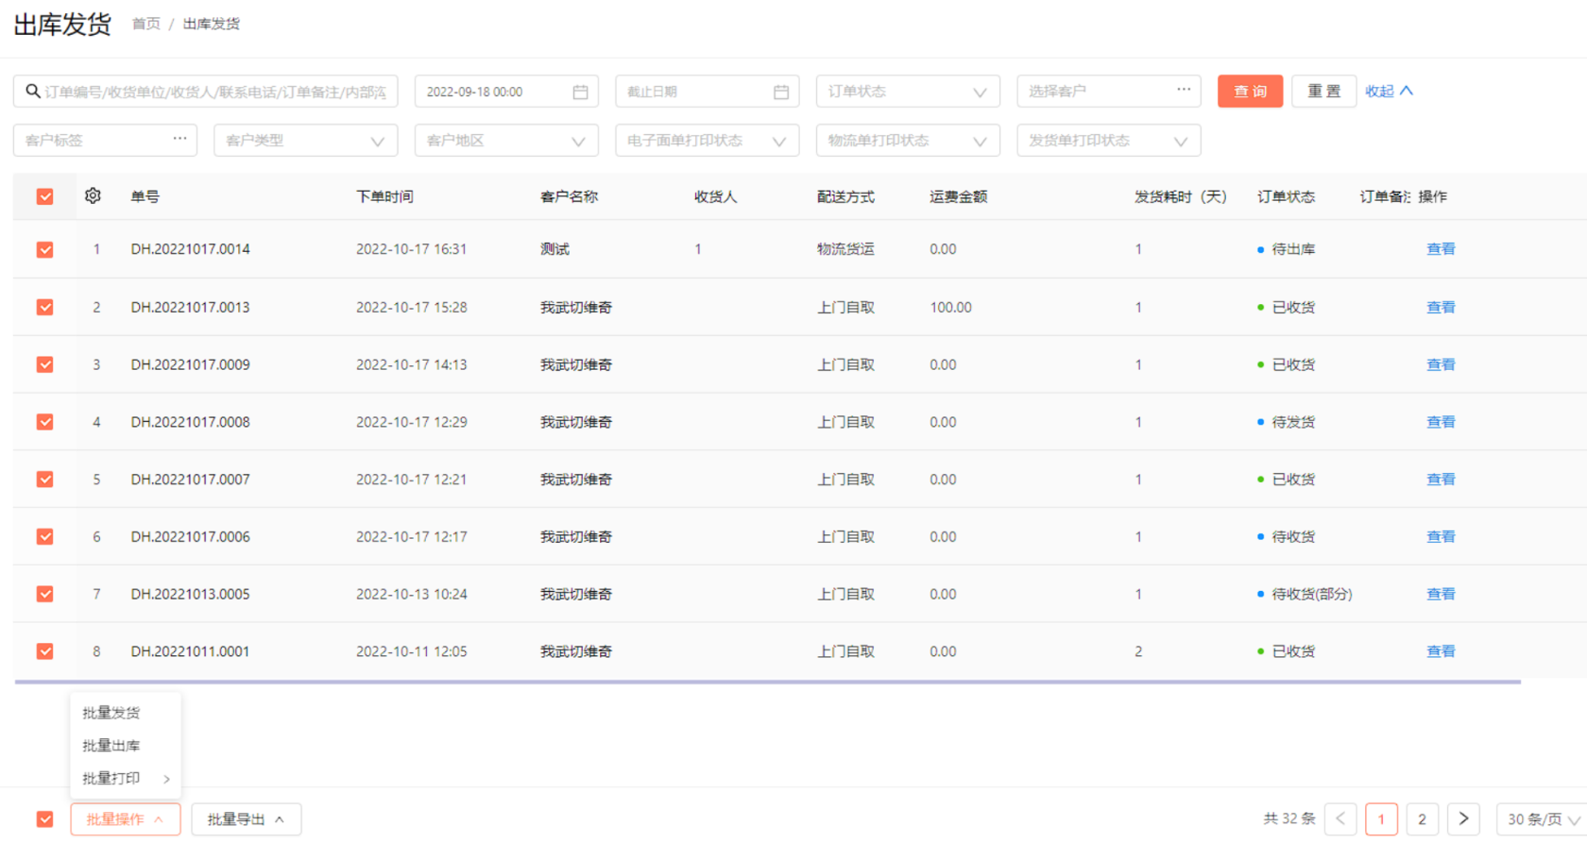Click customer name 测试 cell
The width and height of the screenshot is (1587, 843).
pyautogui.click(x=555, y=249)
